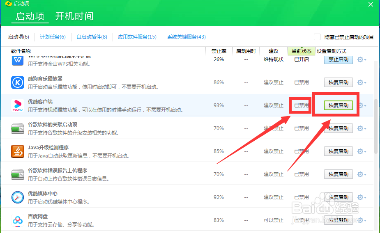This screenshot has width=380, height=233.
Task: Click 恢复启动 for 优酷媒体中心
Action: tap(339, 197)
